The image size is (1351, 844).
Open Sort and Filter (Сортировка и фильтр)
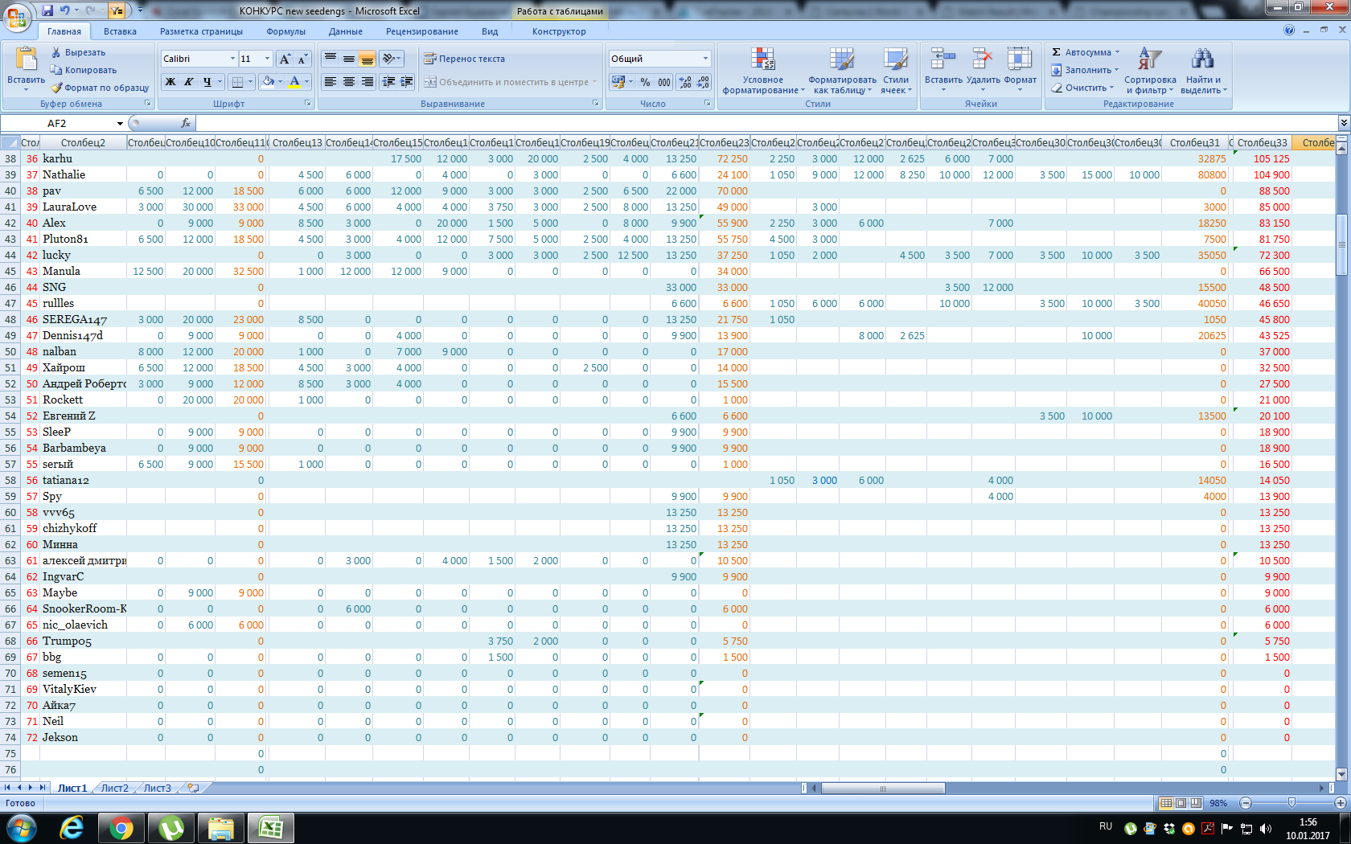1149,61
